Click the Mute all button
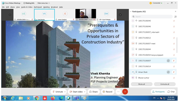The width and height of the screenshot is (182, 105). (x=142, y=84)
